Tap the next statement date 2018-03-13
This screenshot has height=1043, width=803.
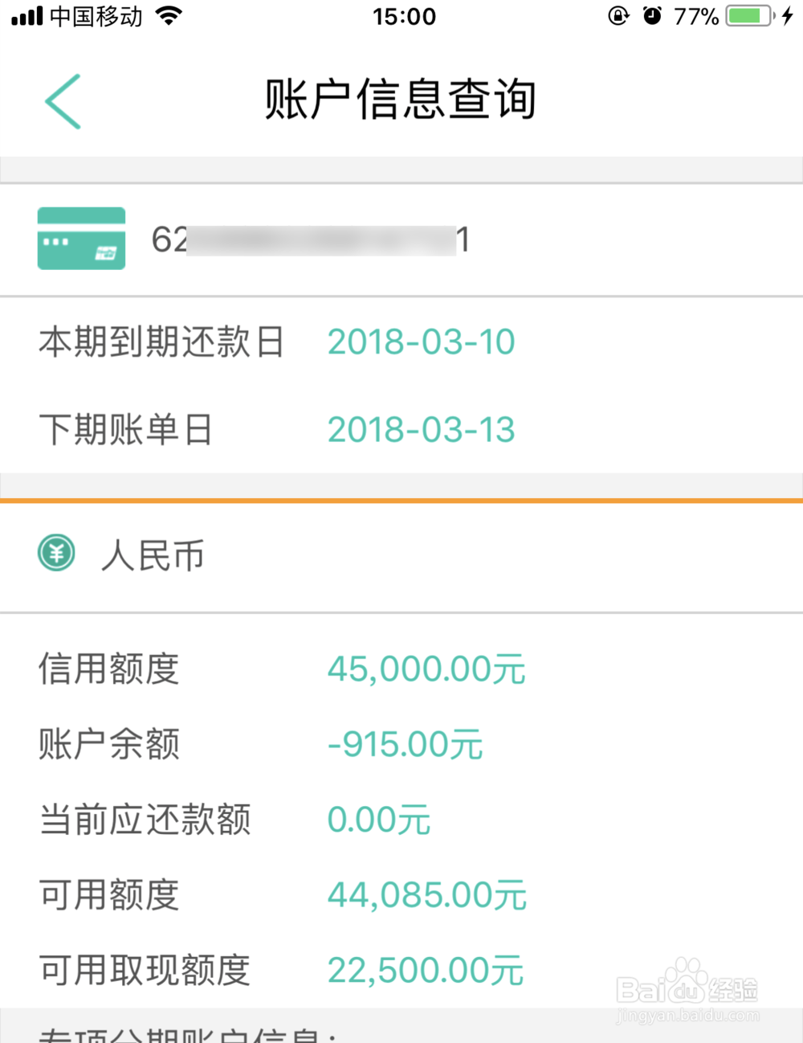[421, 429]
